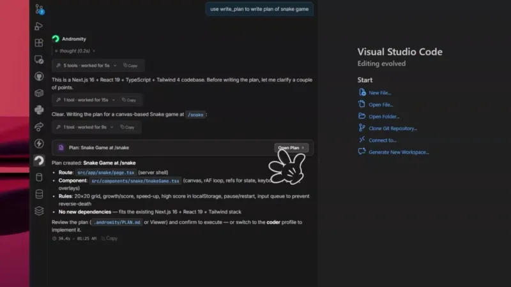511x287 pixels.
Task: Open Remote Explorer in activity bar
Action: click(39, 59)
